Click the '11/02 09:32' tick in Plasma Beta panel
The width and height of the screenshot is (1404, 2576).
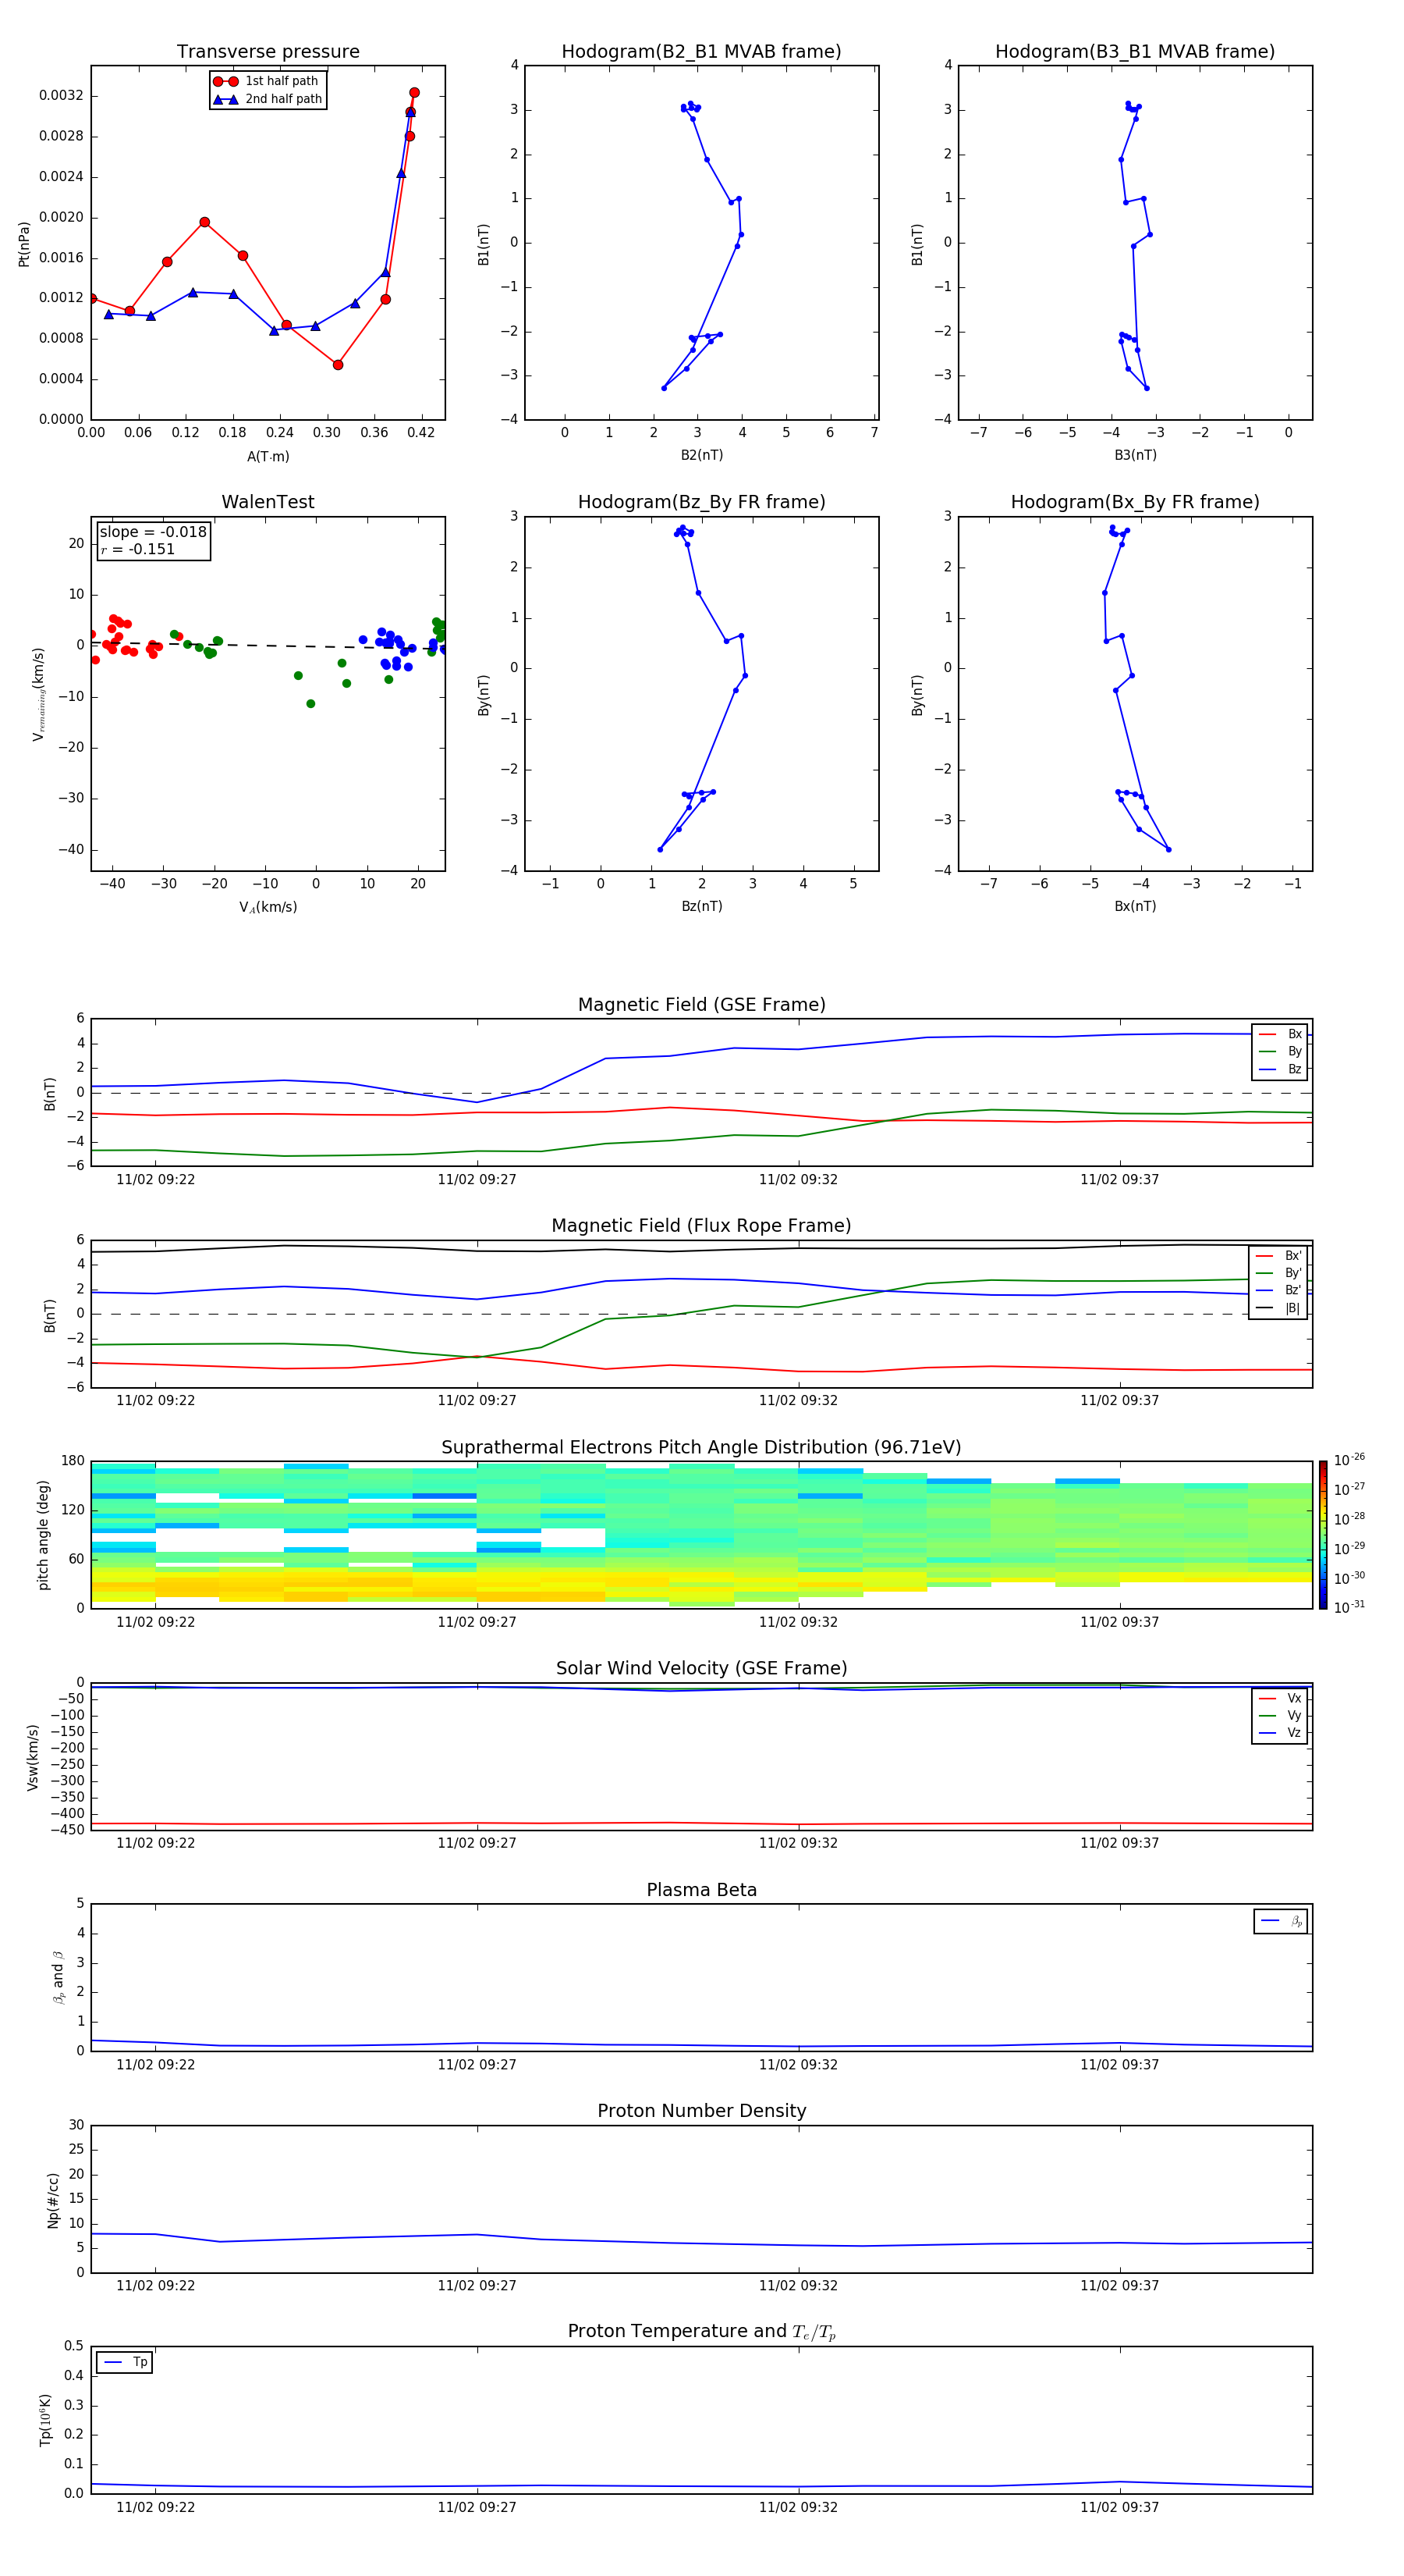[x=797, y=2064]
